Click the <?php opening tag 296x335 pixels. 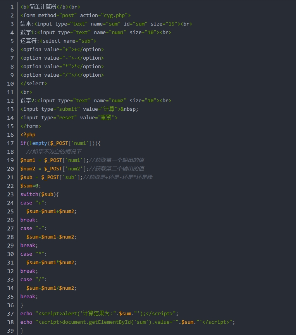point(28,134)
